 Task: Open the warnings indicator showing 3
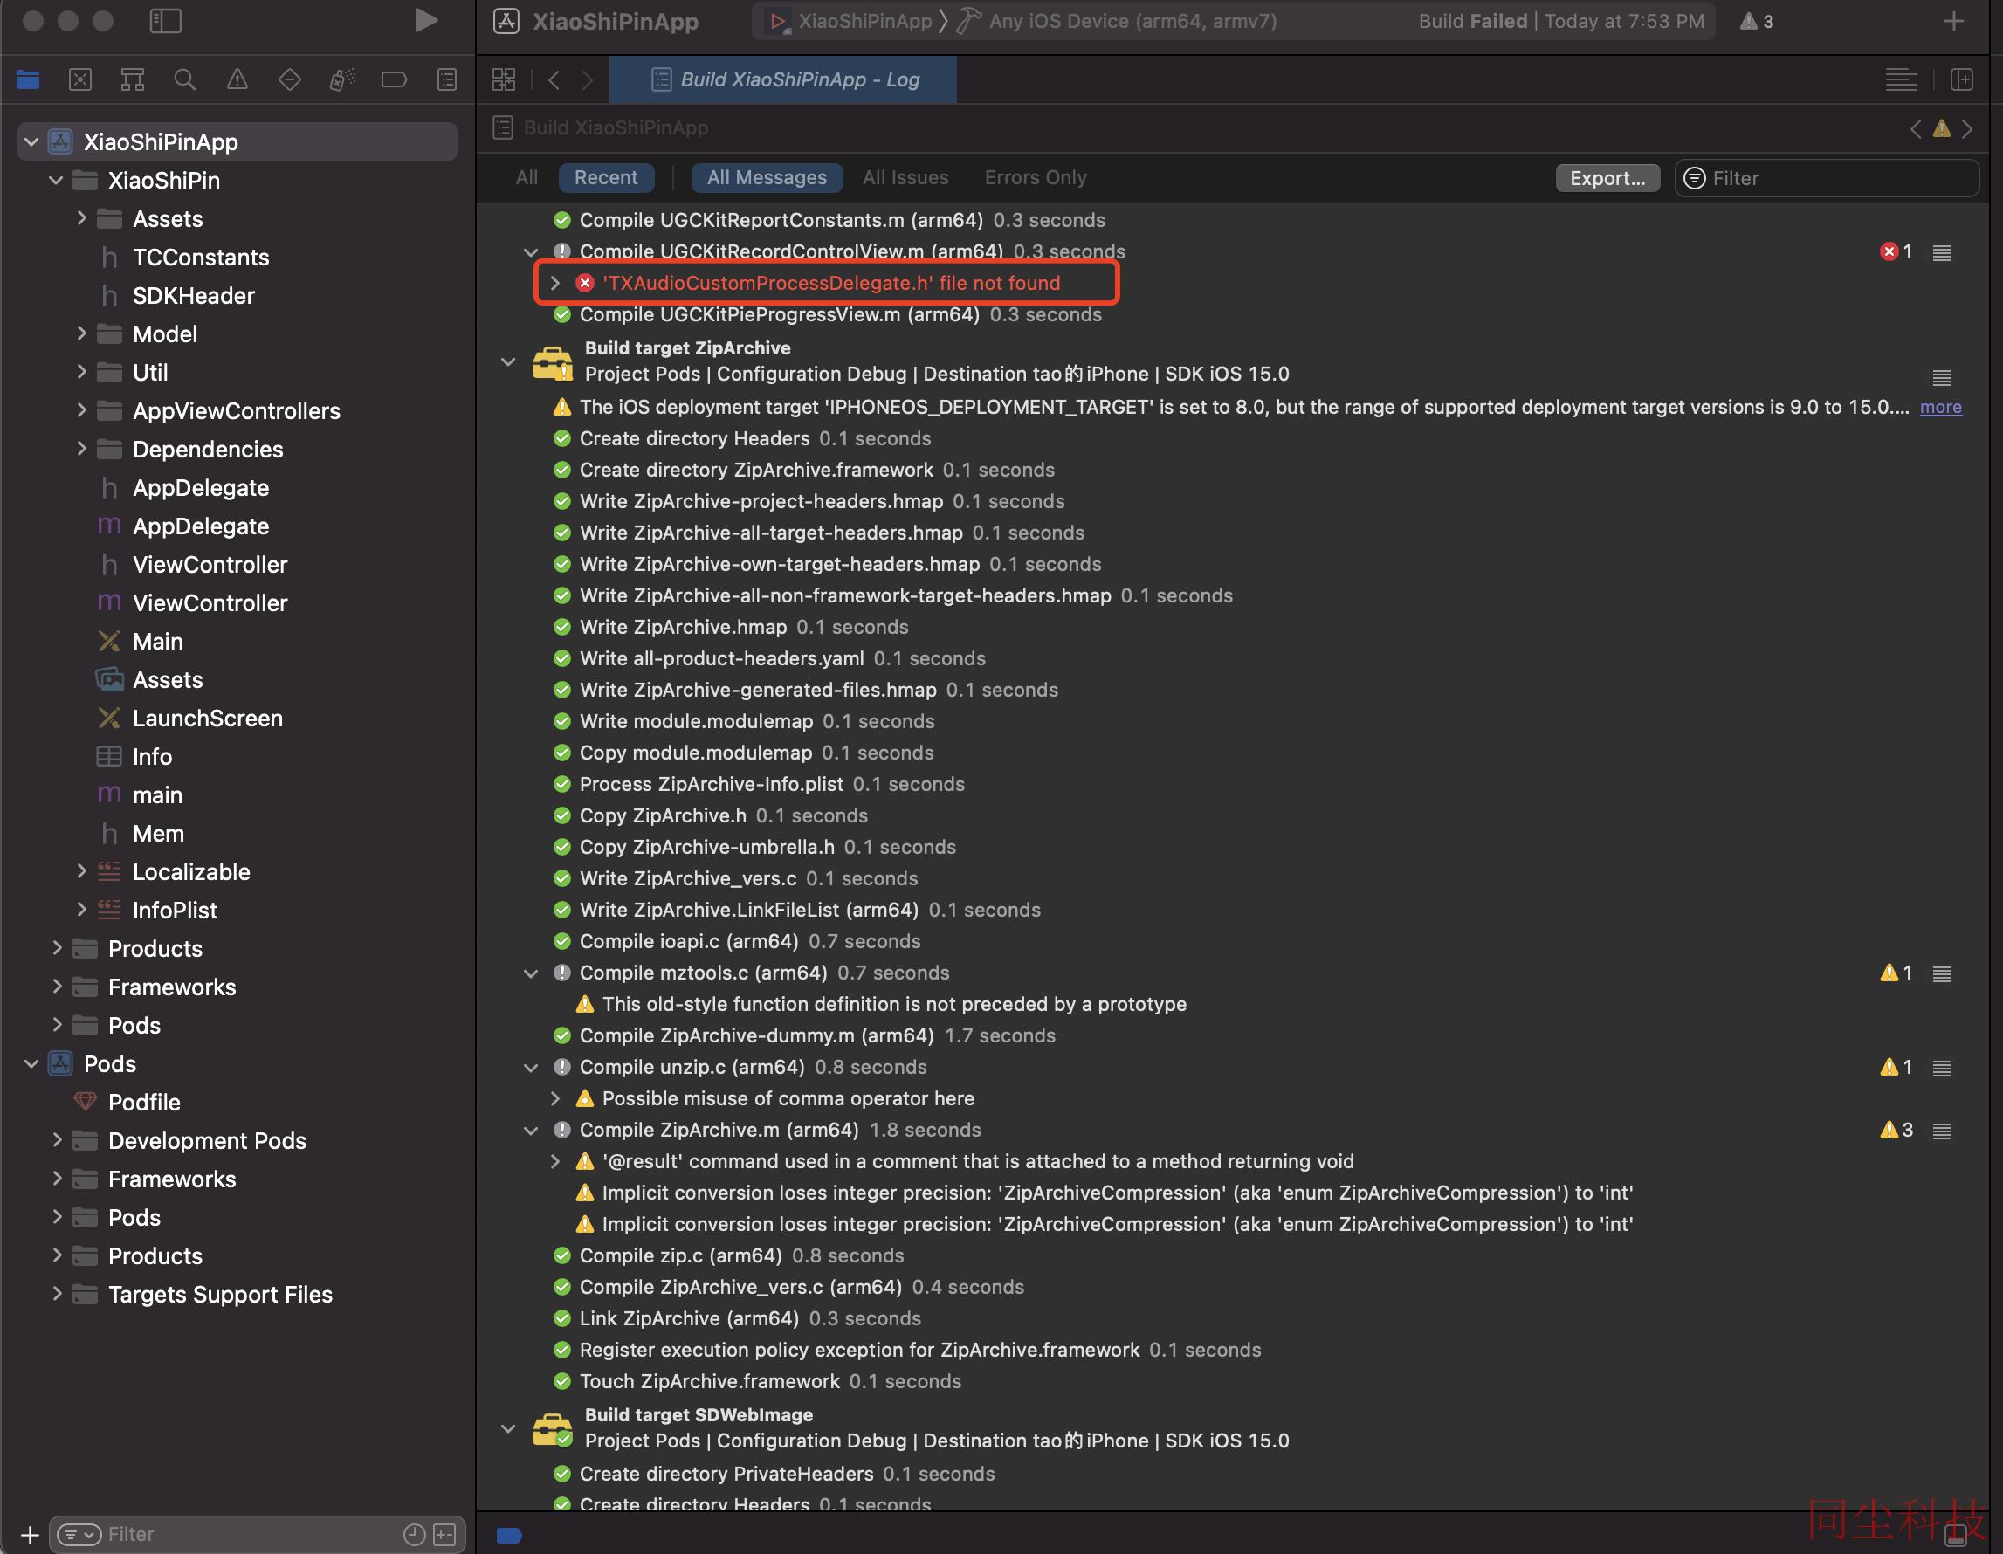click(x=1756, y=21)
